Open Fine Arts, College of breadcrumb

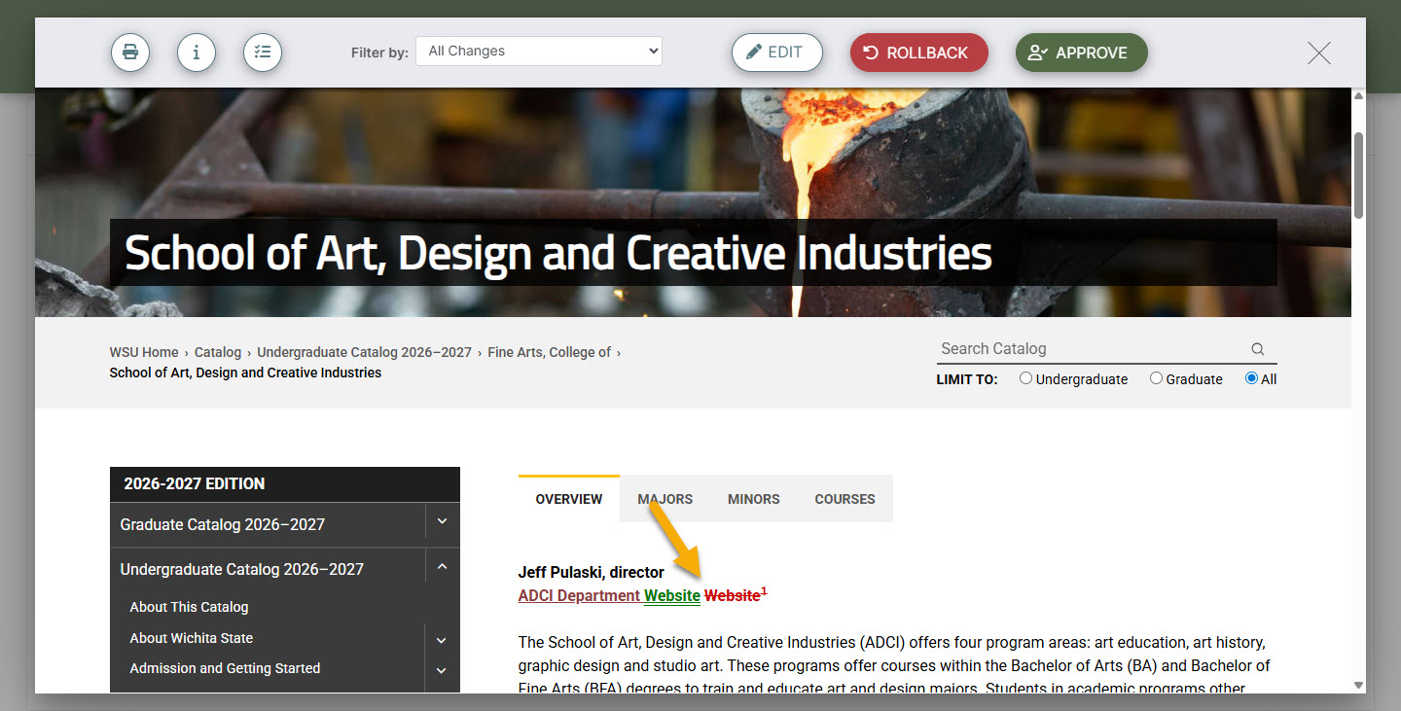549,352
